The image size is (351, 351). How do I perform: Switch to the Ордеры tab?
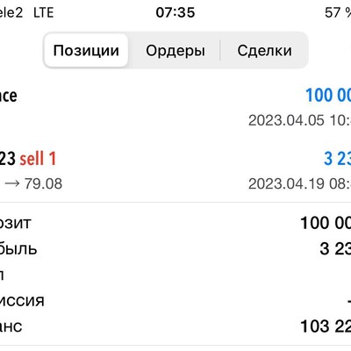(175, 51)
